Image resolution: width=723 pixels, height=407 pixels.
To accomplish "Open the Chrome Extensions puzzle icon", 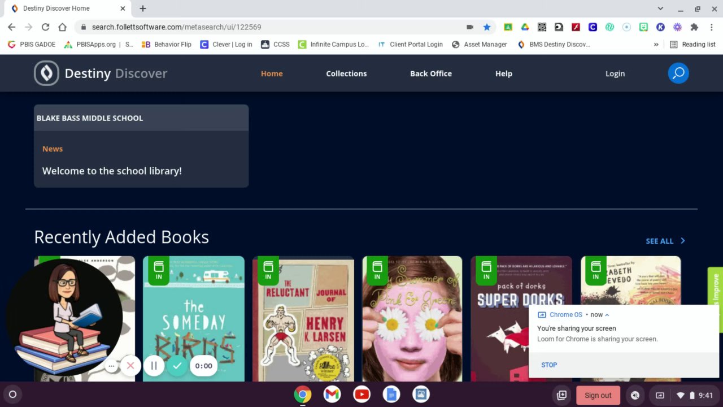I will click(x=694, y=27).
